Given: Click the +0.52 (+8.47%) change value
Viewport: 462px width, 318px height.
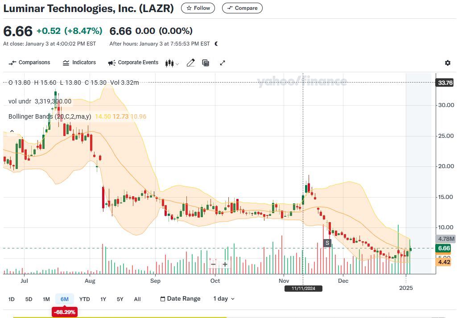Looking at the screenshot, I should click(x=69, y=31).
